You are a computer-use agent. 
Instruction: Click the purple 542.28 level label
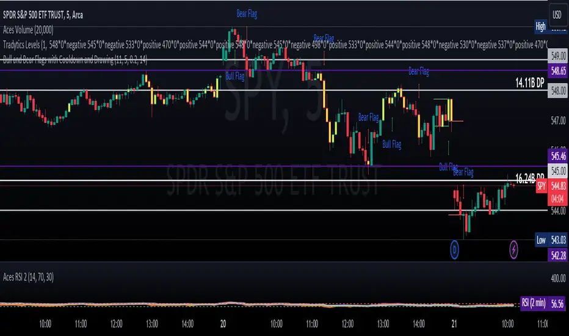pos(558,256)
